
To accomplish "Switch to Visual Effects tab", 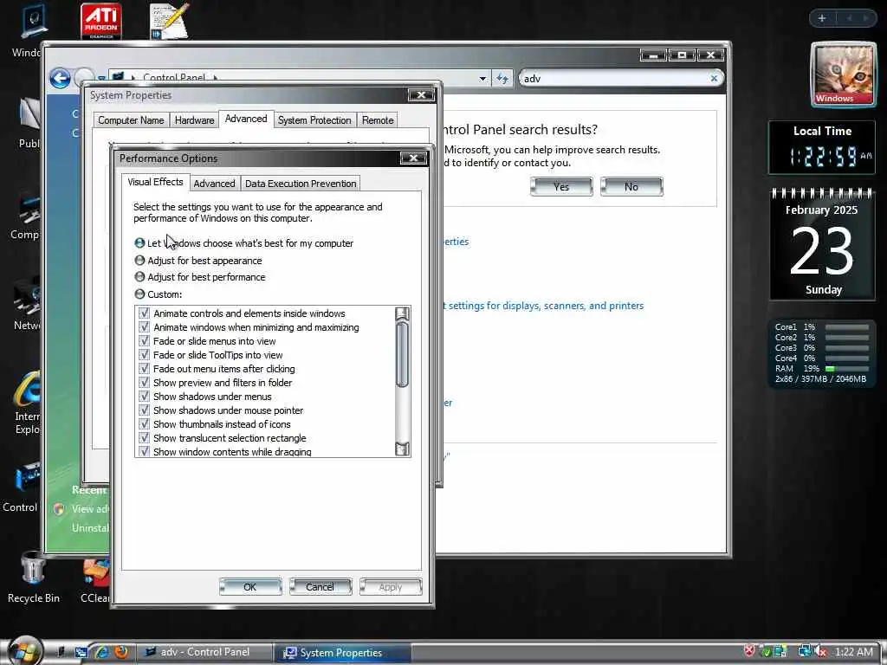I will point(156,182).
